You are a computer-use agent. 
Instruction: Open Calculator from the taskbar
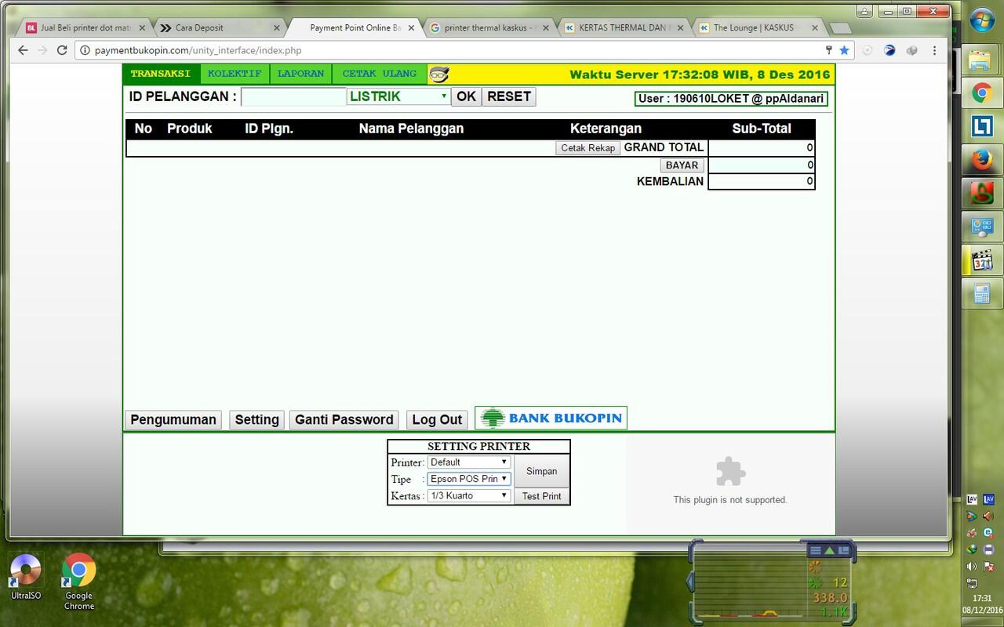(x=982, y=294)
